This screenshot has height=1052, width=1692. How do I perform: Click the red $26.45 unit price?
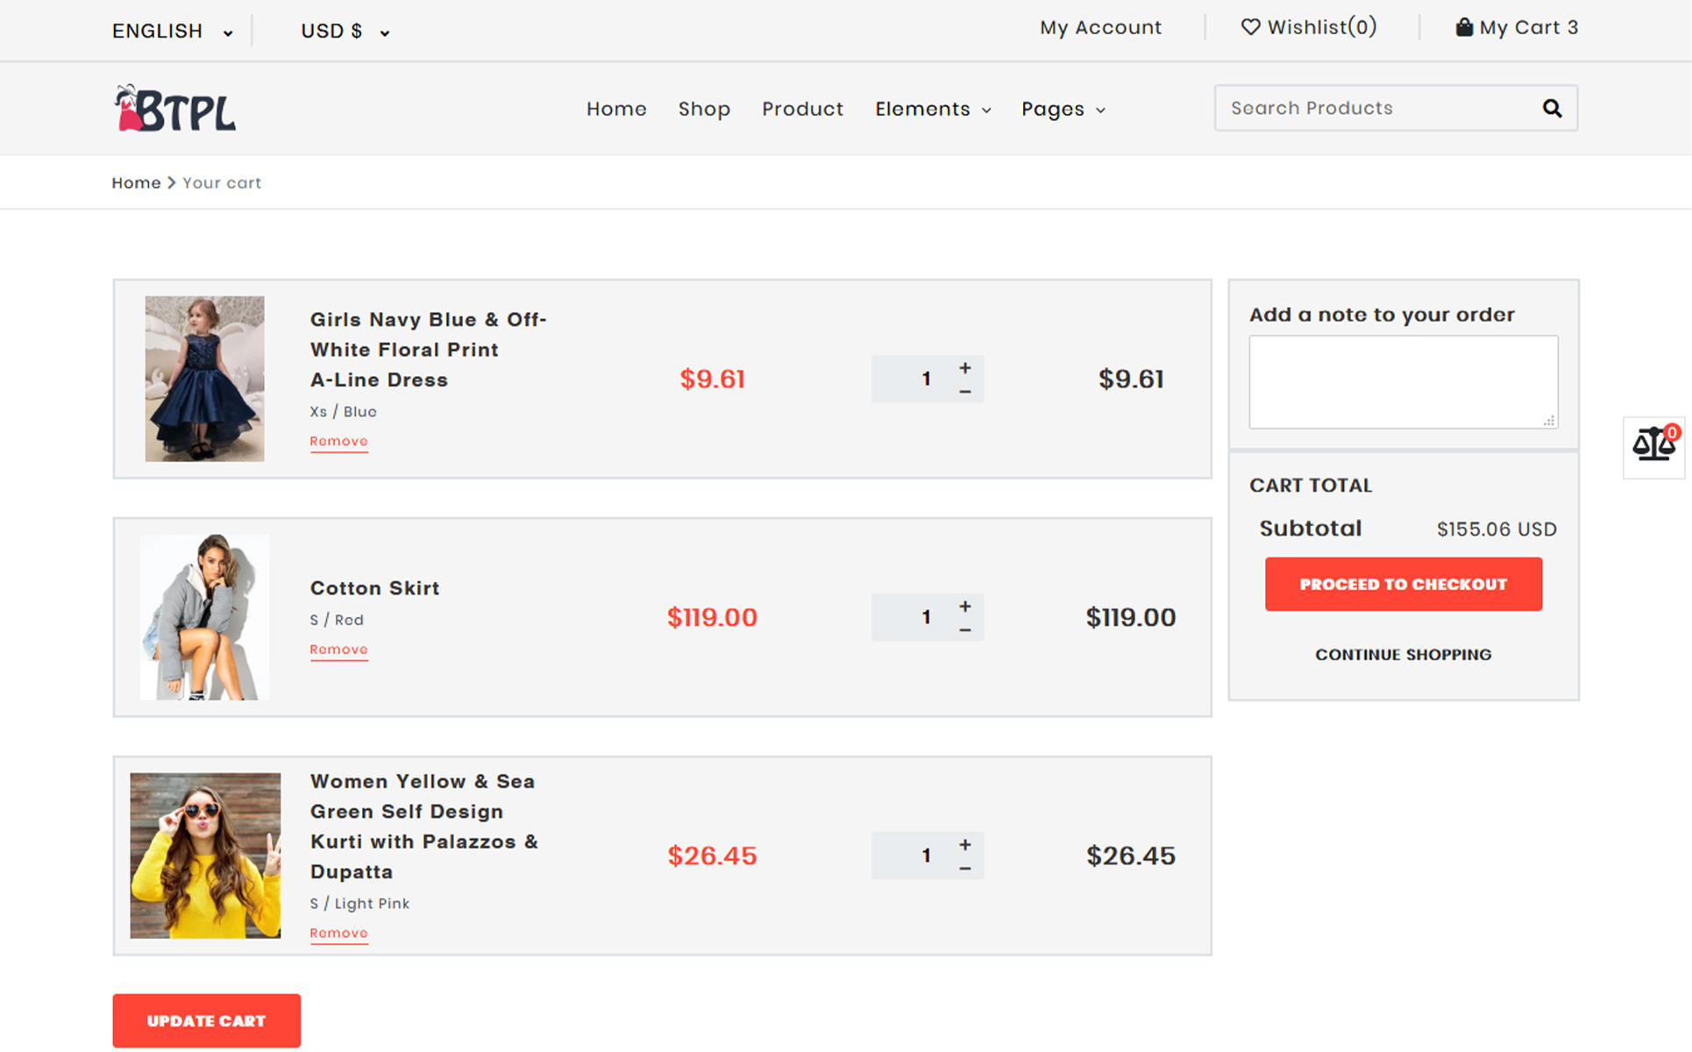pos(712,856)
